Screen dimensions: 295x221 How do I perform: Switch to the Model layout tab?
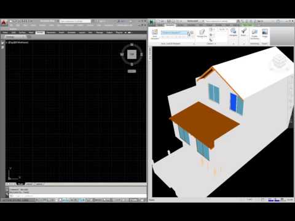[20, 184]
